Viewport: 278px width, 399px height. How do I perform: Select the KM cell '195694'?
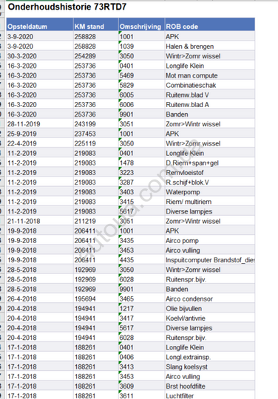pos(96,299)
